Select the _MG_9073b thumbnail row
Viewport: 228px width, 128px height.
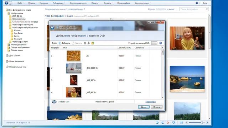106,92
